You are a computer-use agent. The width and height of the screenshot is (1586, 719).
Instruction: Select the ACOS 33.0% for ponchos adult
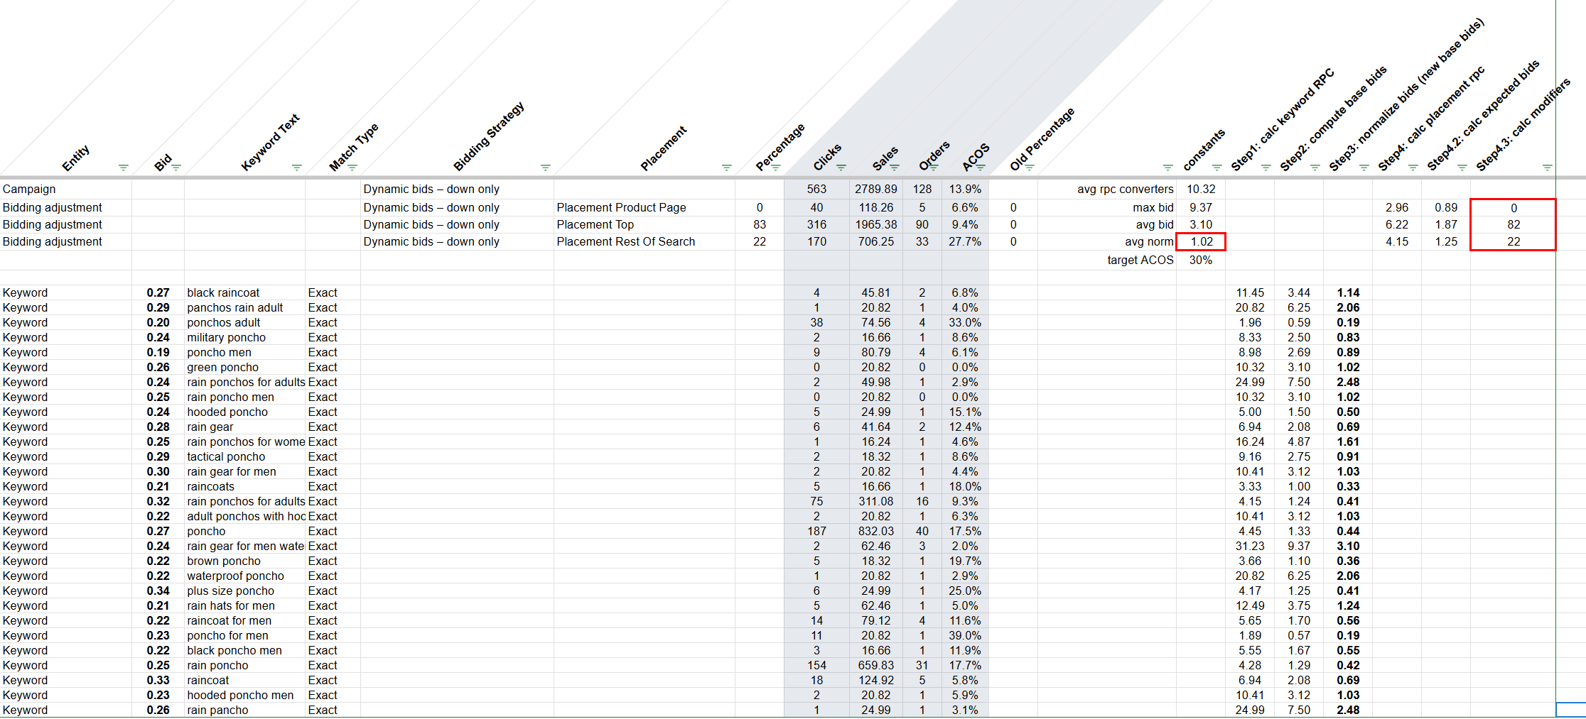(x=965, y=322)
